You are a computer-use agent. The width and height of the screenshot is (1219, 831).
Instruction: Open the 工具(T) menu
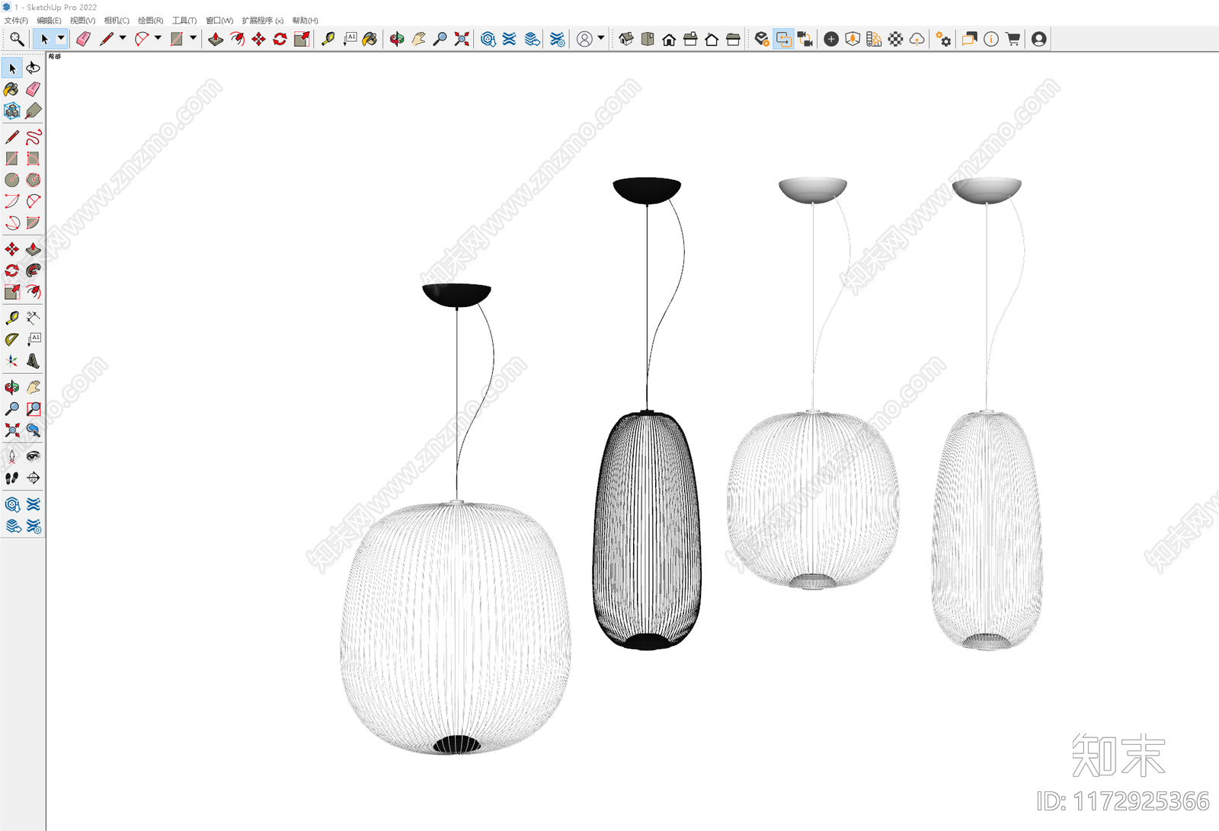coord(184,21)
